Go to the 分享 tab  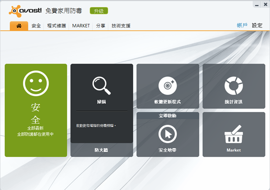point(101,26)
